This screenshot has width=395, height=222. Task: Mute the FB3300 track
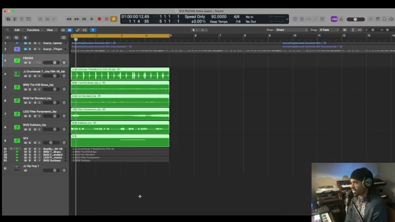(x=25, y=63)
